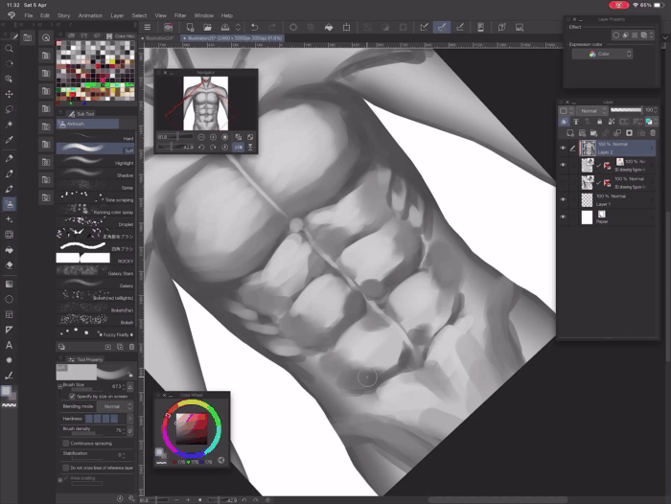Select the Airbrush tool in the toolbar
Viewport: 671px width, 504px height.
(10, 203)
